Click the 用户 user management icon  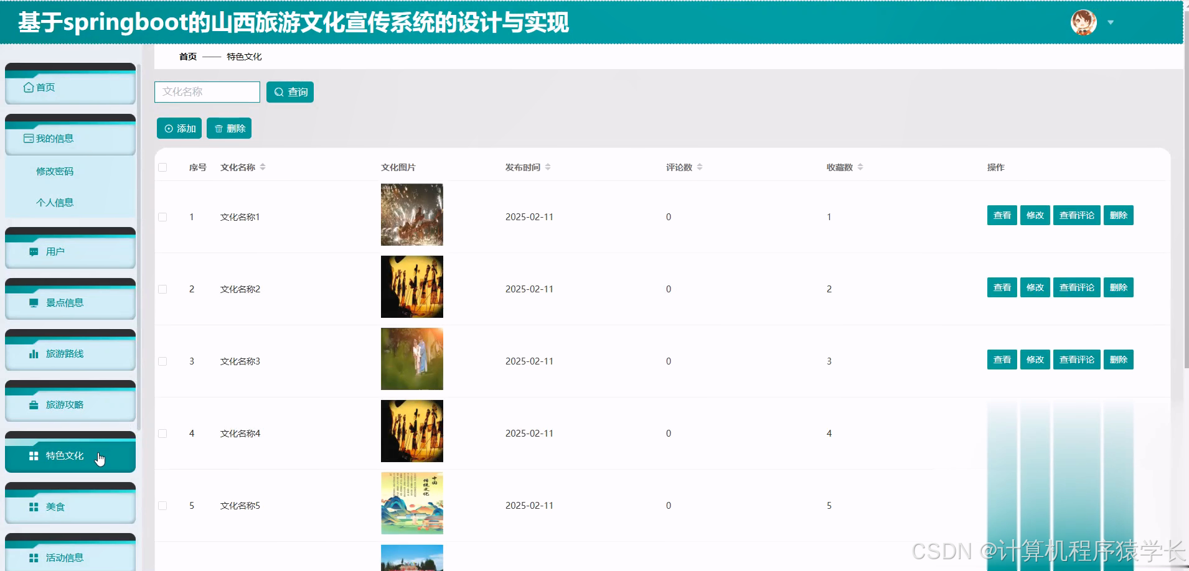click(34, 252)
